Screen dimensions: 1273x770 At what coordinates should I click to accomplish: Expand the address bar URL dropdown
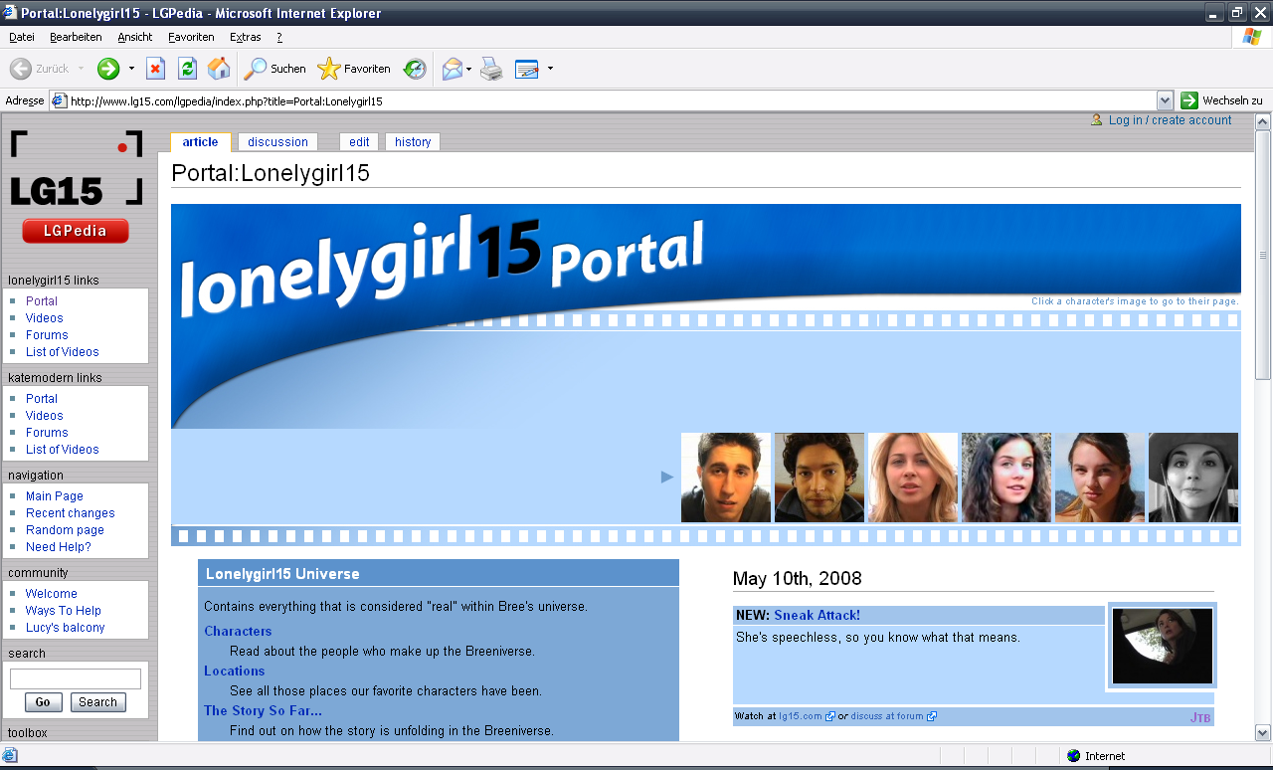pyautogui.click(x=1165, y=100)
